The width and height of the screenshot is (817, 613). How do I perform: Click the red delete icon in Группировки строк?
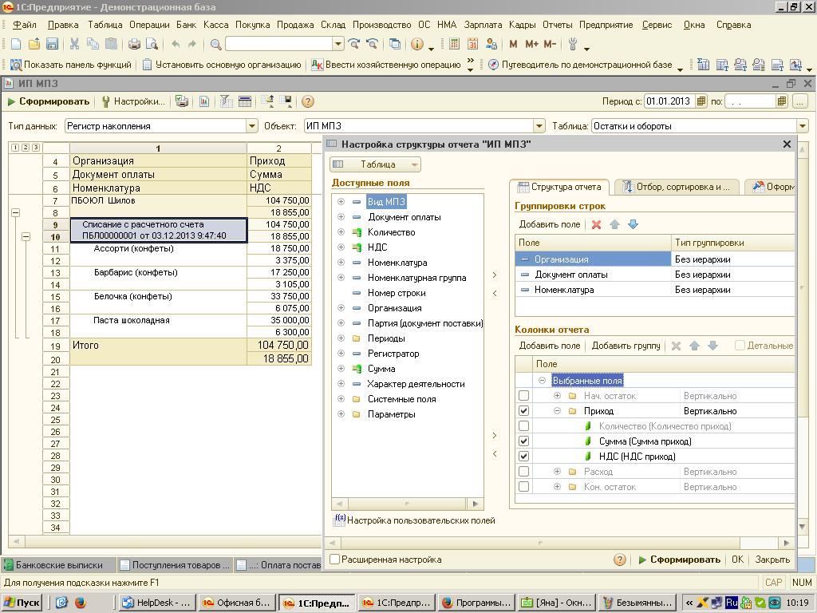click(596, 224)
